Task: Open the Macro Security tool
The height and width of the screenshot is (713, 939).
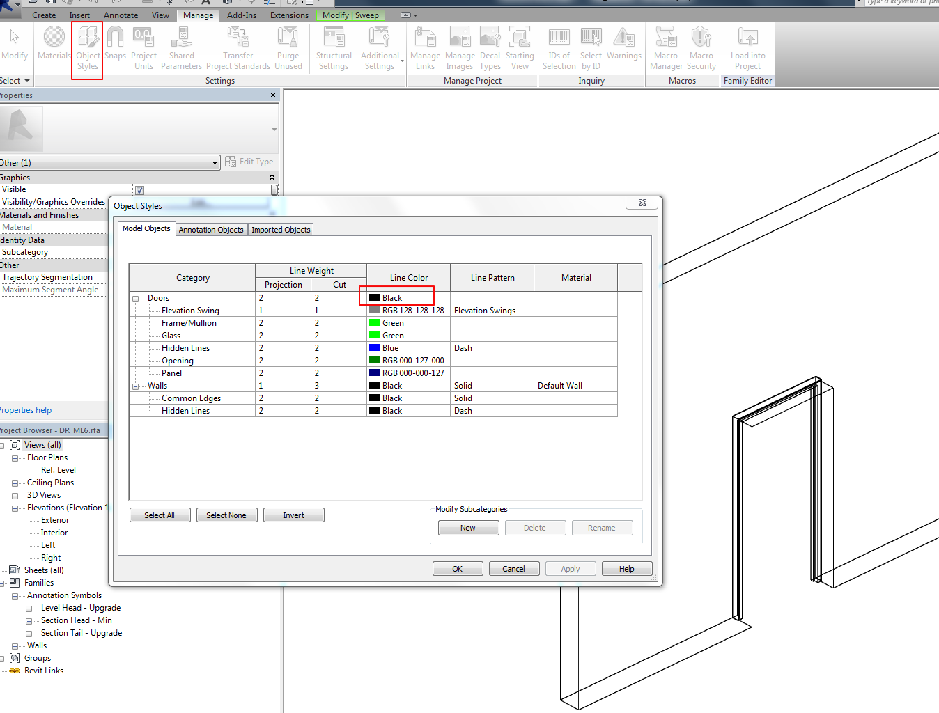Action: tap(701, 47)
